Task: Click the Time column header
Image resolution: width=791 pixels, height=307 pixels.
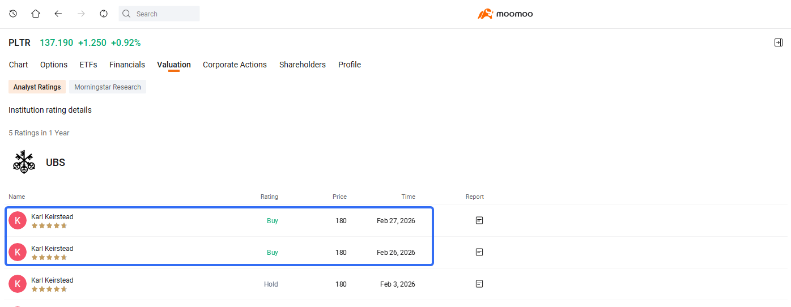Action: click(x=409, y=197)
